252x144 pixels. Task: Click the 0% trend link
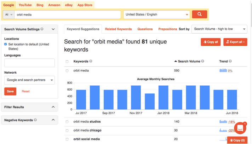click(230, 71)
